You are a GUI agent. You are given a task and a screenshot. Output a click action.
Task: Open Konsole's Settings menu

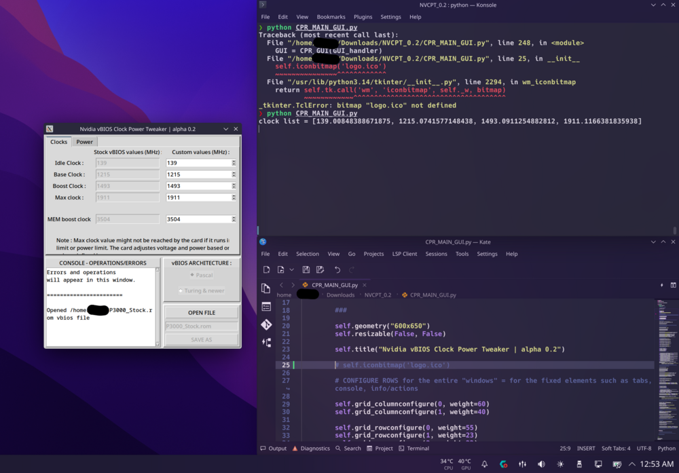(x=390, y=17)
